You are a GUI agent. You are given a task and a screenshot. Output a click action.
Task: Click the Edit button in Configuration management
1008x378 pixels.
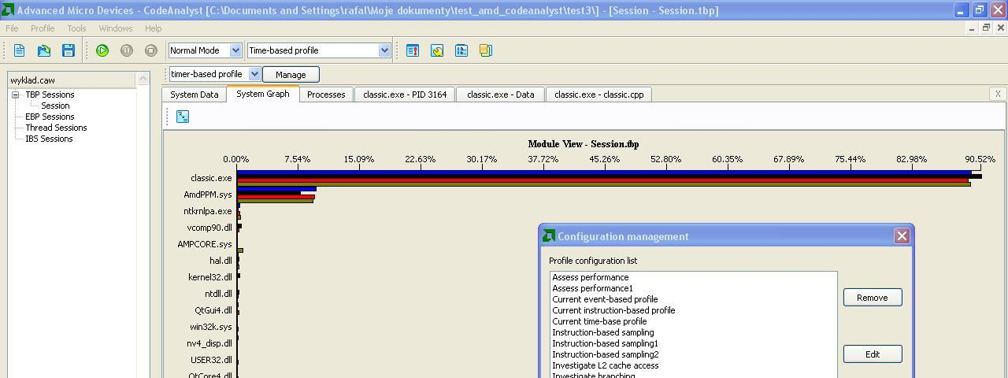click(x=873, y=354)
